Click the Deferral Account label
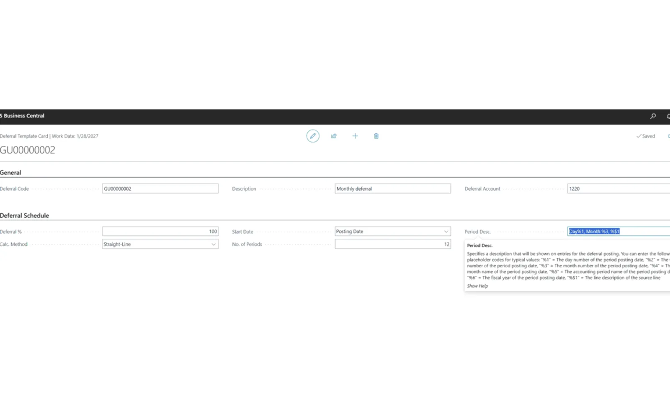The width and height of the screenshot is (670, 418). pyautogui.click(x=482, y=189)
